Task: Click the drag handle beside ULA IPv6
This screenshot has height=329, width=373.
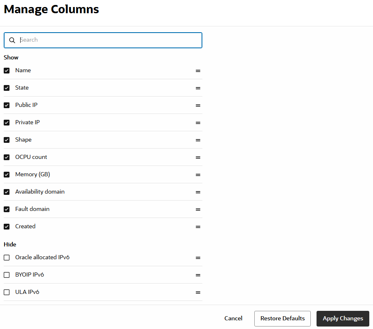Action: click(x=198, y=292)
